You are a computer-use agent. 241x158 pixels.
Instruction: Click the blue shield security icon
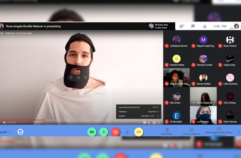click(x=20, y=132)
